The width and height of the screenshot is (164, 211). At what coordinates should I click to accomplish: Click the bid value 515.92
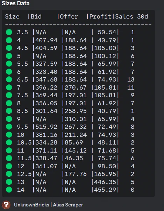pyautogui.click(x=47, y=127)
